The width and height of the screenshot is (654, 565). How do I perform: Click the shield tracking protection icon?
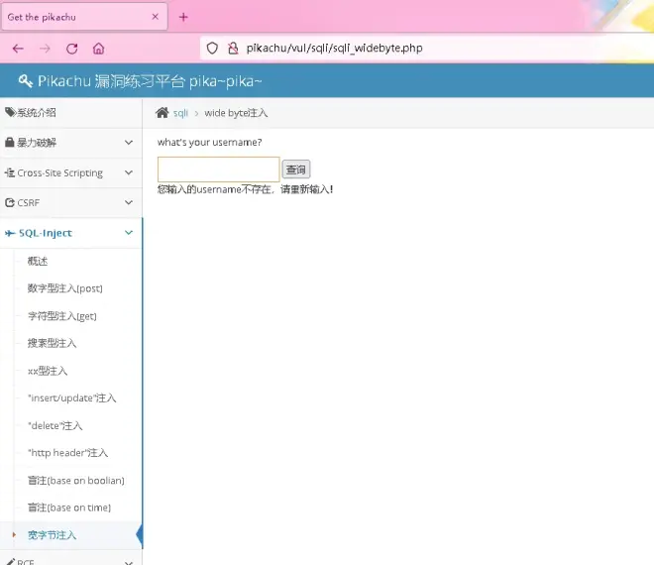(212, 48)
